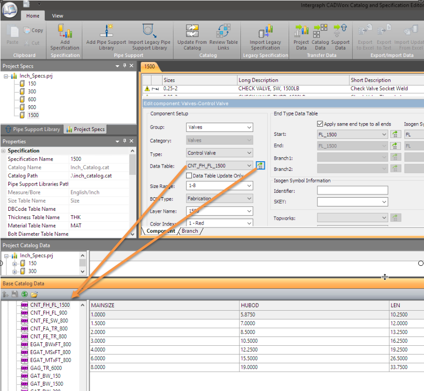Screen dimensions: 424x391
Task: Switch to the View ribbon tab
Action: coord(57,16)
